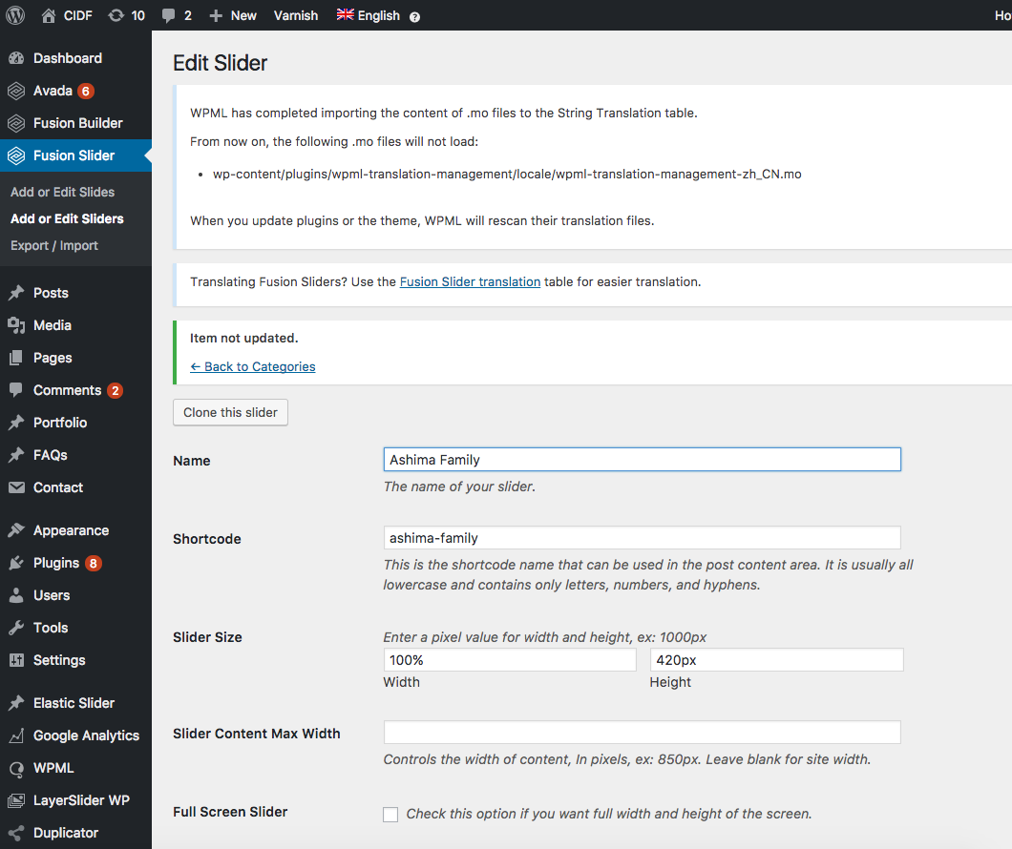Click the FAQs pin icon

click(16, 455)
